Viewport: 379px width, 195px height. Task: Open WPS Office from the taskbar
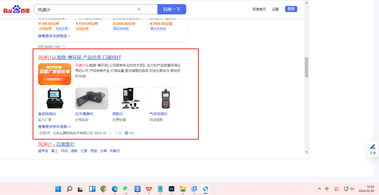click(149, 189)
